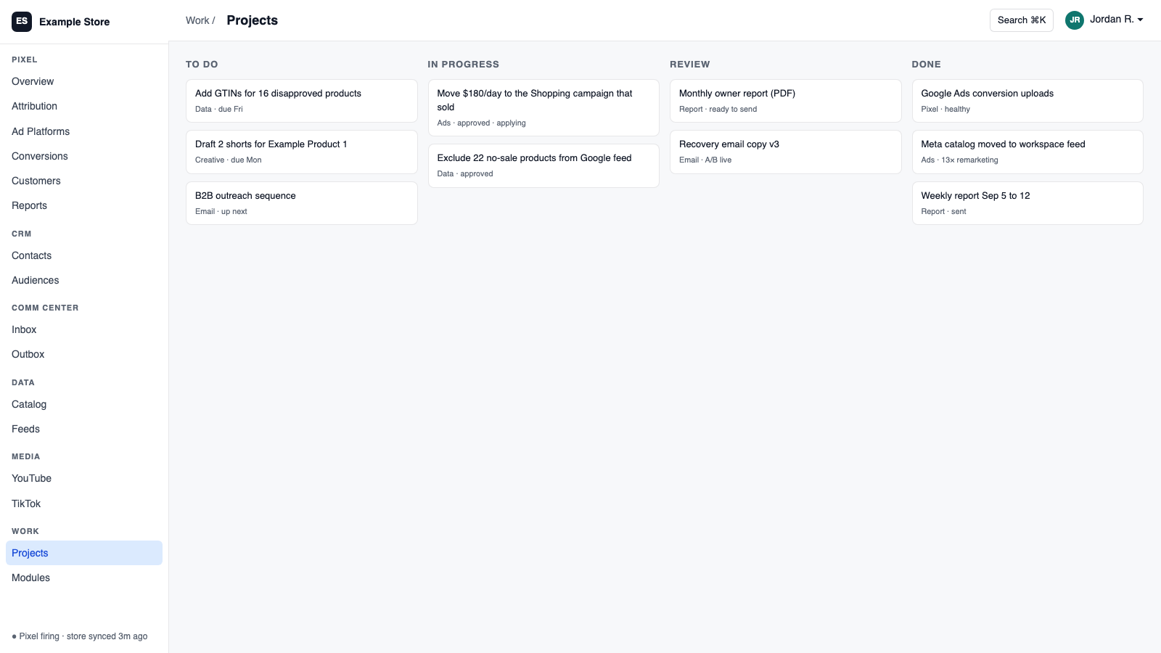Go to Work breadcrumb link
This screenshot has width=1161, height=653.
tap(197, 20)
